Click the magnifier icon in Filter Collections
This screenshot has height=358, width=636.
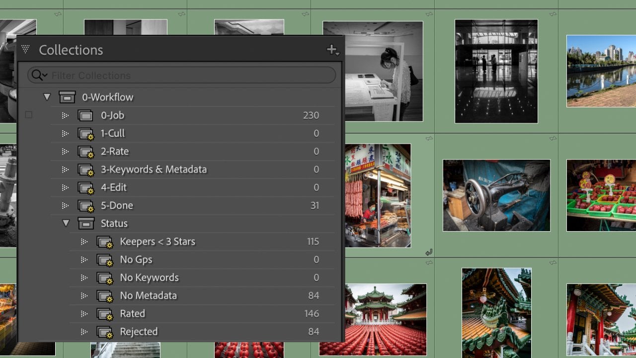pos(38,75)
